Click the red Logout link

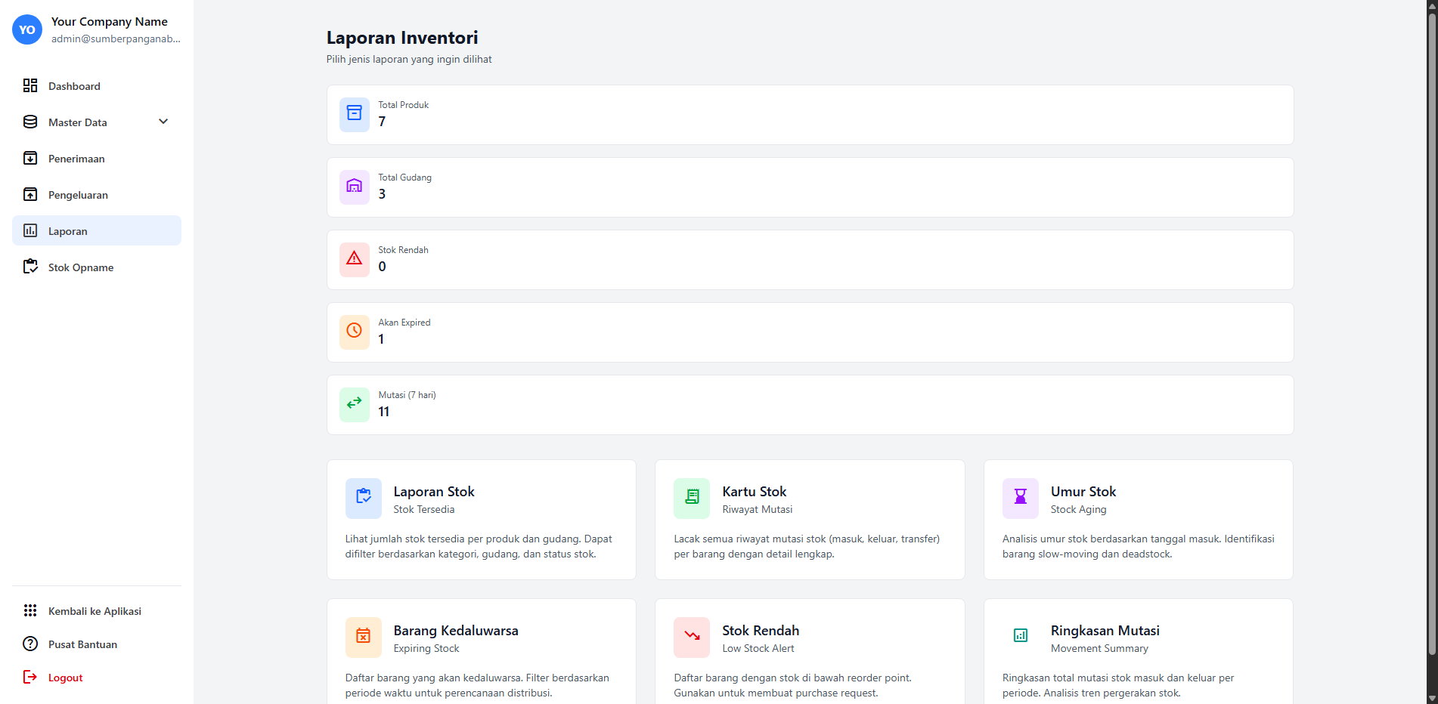click(x=65, y=678)
